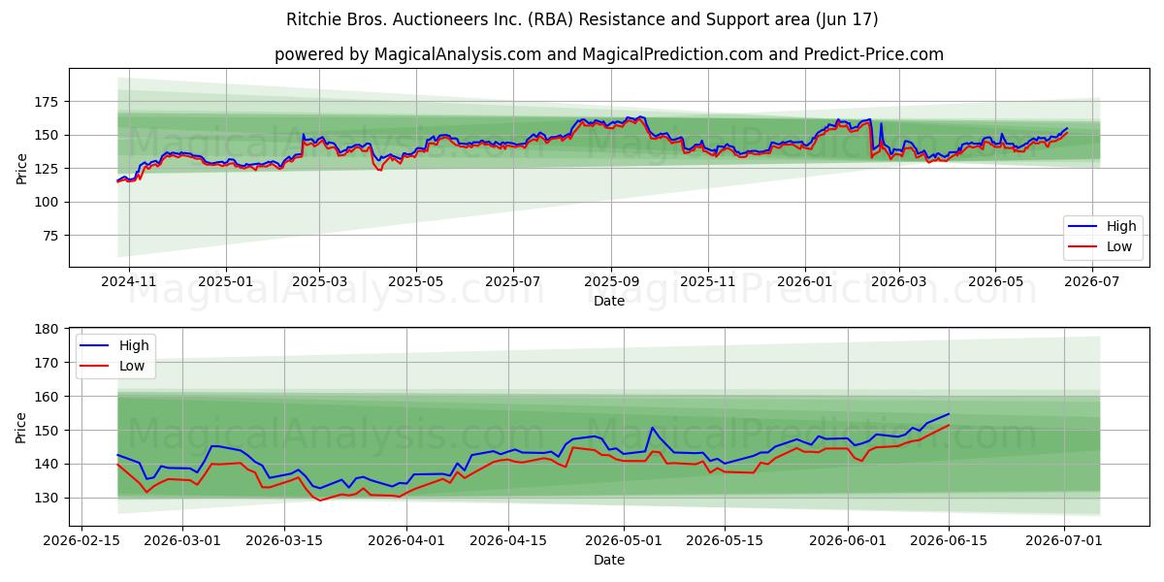Click the 2026-02-15 date tick label
1164x582 pixels.
81,539
